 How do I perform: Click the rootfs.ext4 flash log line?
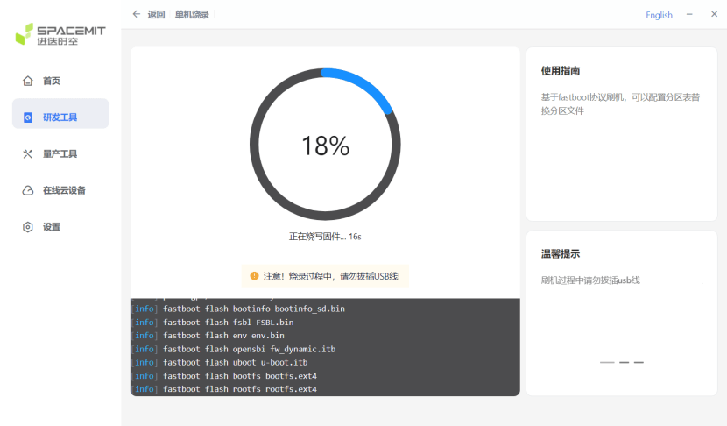(x=239, y=388)
